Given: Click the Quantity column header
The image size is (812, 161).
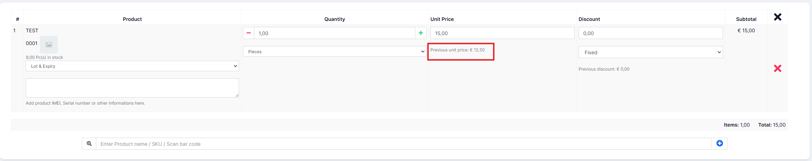Looking at the screenshot, I should pos(334,19).
